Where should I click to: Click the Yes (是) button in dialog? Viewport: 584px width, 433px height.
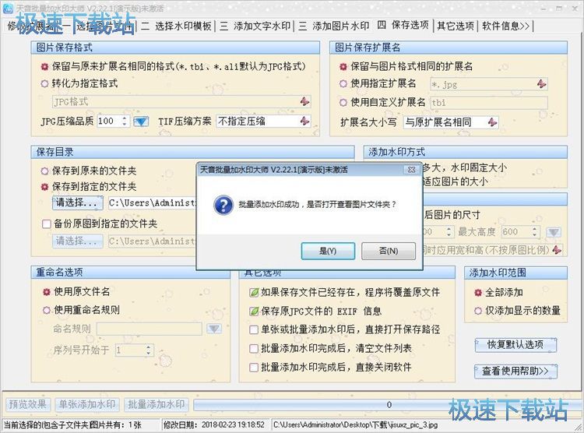[x=328, y=251]
